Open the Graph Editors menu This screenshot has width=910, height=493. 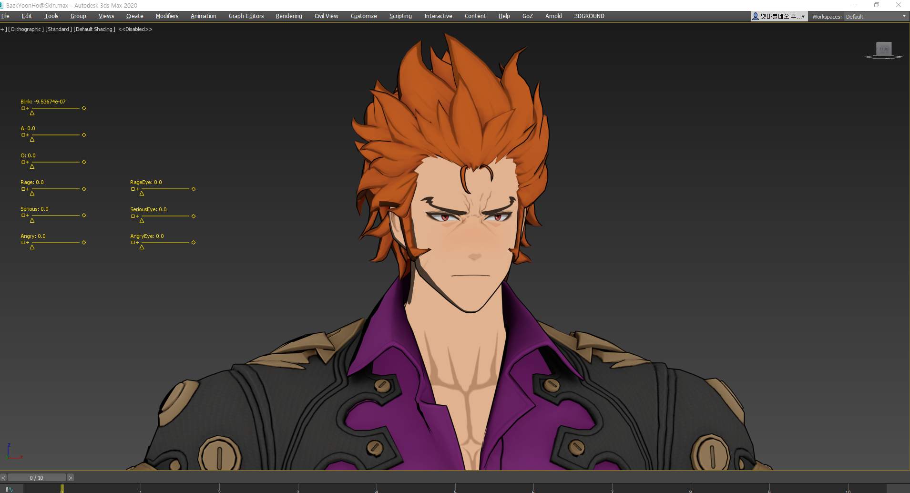246,16
